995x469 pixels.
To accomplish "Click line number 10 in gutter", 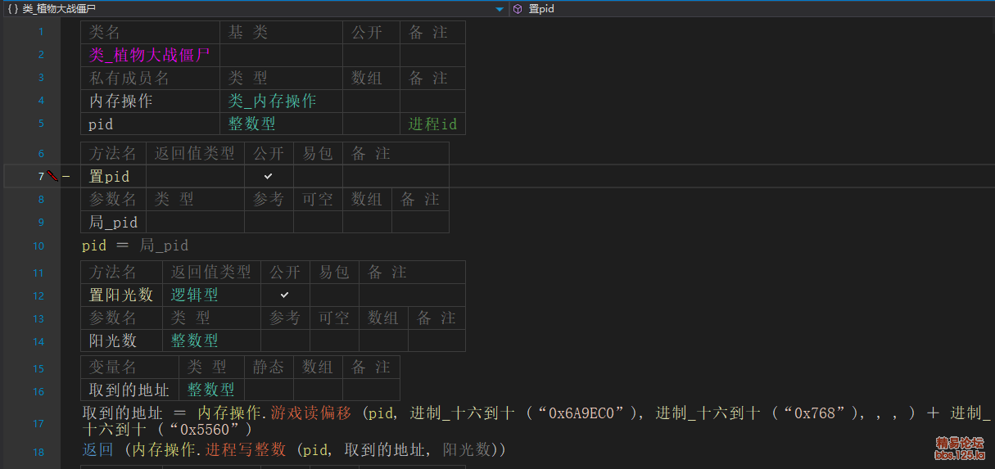I will pos(38,246).
